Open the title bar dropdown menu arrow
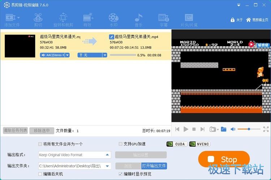 coord(239,5)
